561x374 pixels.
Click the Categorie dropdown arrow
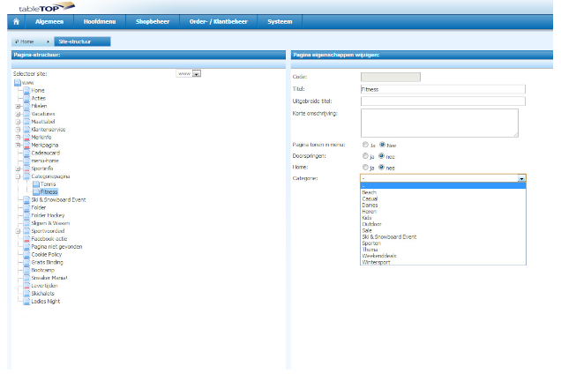[521, 178]
